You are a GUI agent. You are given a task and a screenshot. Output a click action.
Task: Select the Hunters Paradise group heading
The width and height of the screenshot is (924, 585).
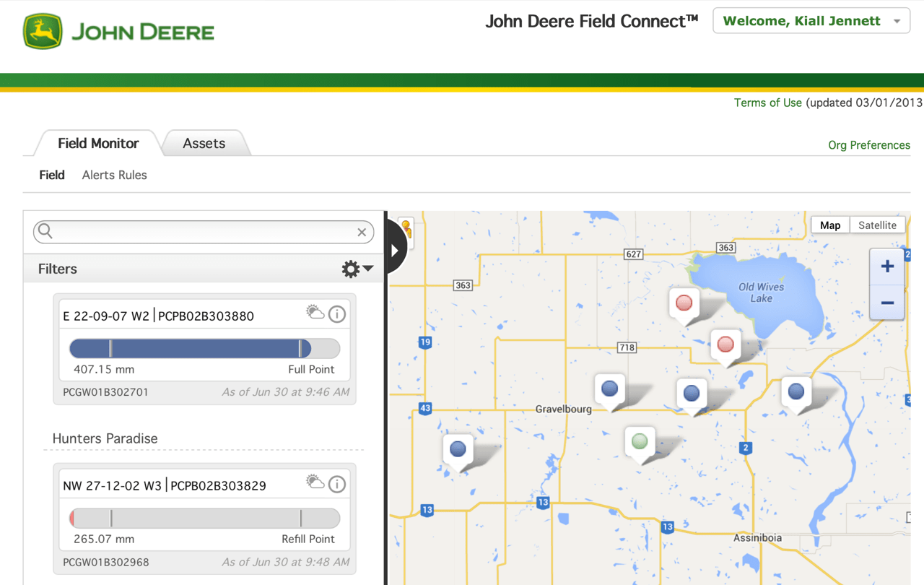105,438
